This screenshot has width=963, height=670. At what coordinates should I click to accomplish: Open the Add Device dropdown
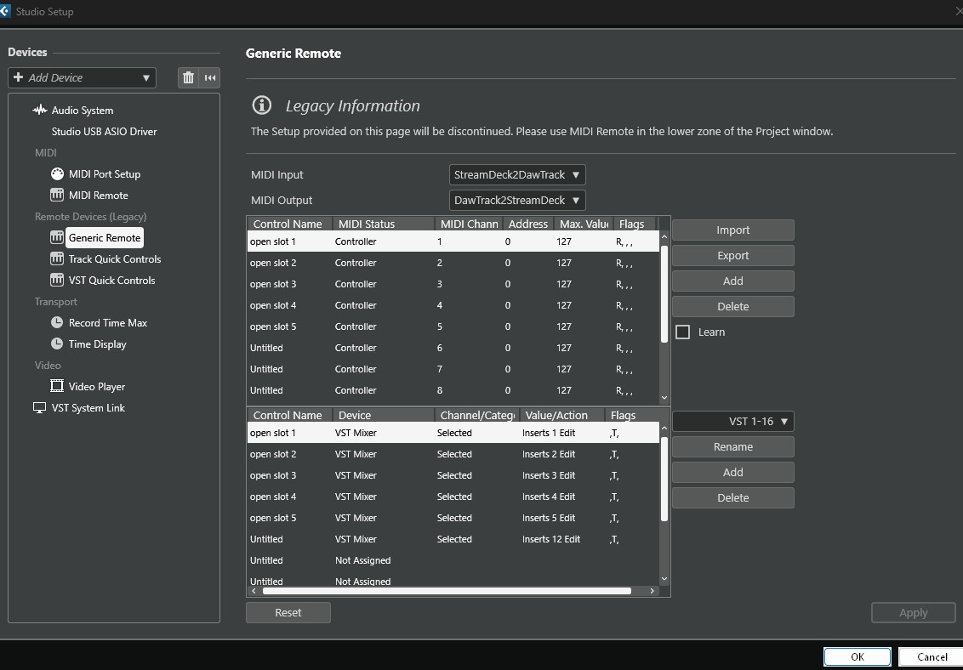[82, 77]
